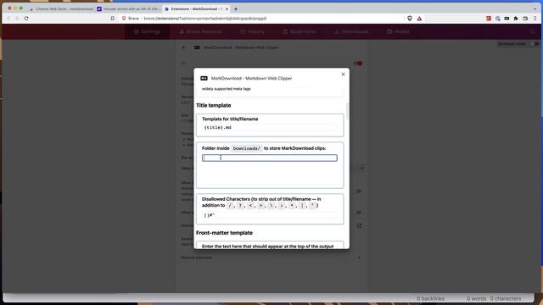
Task: Switch to the Chrome Web Store tab
Action: coord(61,9)
